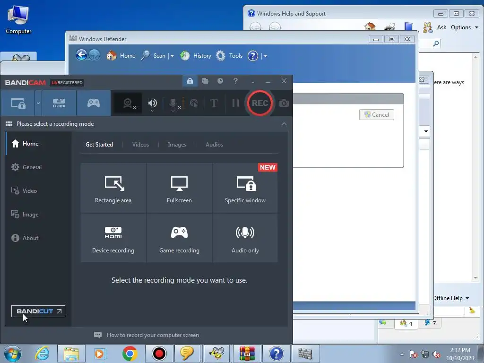Open the Windows Start menu
The width and height of the screenshot is (484, 363).
(12, 354)
